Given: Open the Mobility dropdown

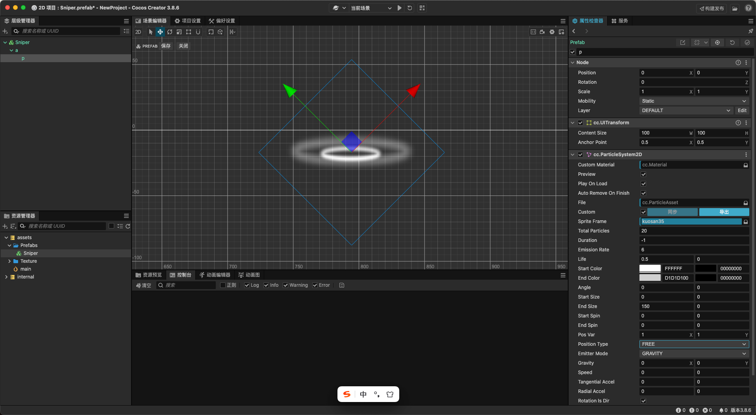Looking at the screenshot, I should tap(694, 101).
